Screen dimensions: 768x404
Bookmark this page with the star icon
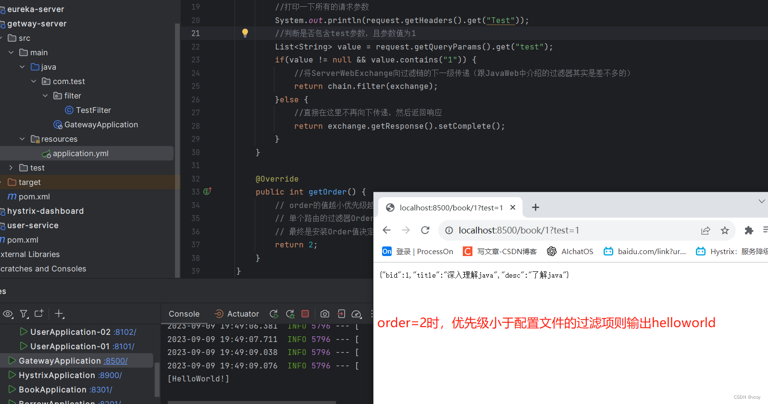click(x=725, y=231)
